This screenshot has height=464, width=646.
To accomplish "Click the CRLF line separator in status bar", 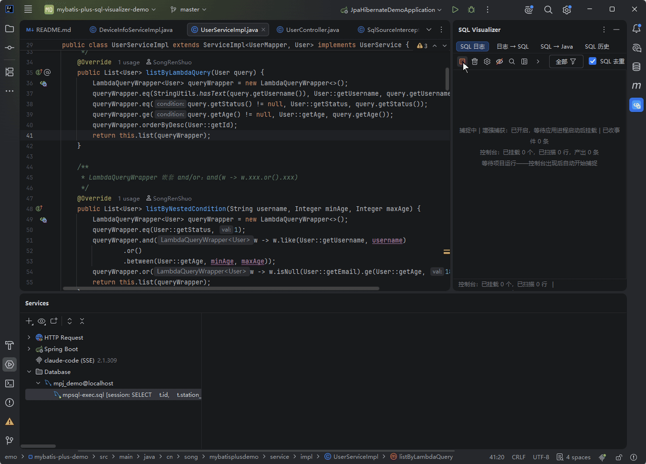I will click(518, 457).
